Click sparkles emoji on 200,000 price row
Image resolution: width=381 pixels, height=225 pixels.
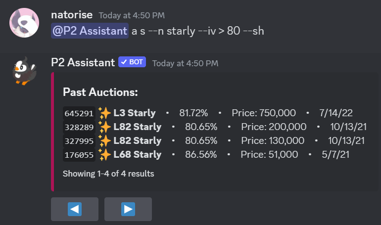point(104,127)
